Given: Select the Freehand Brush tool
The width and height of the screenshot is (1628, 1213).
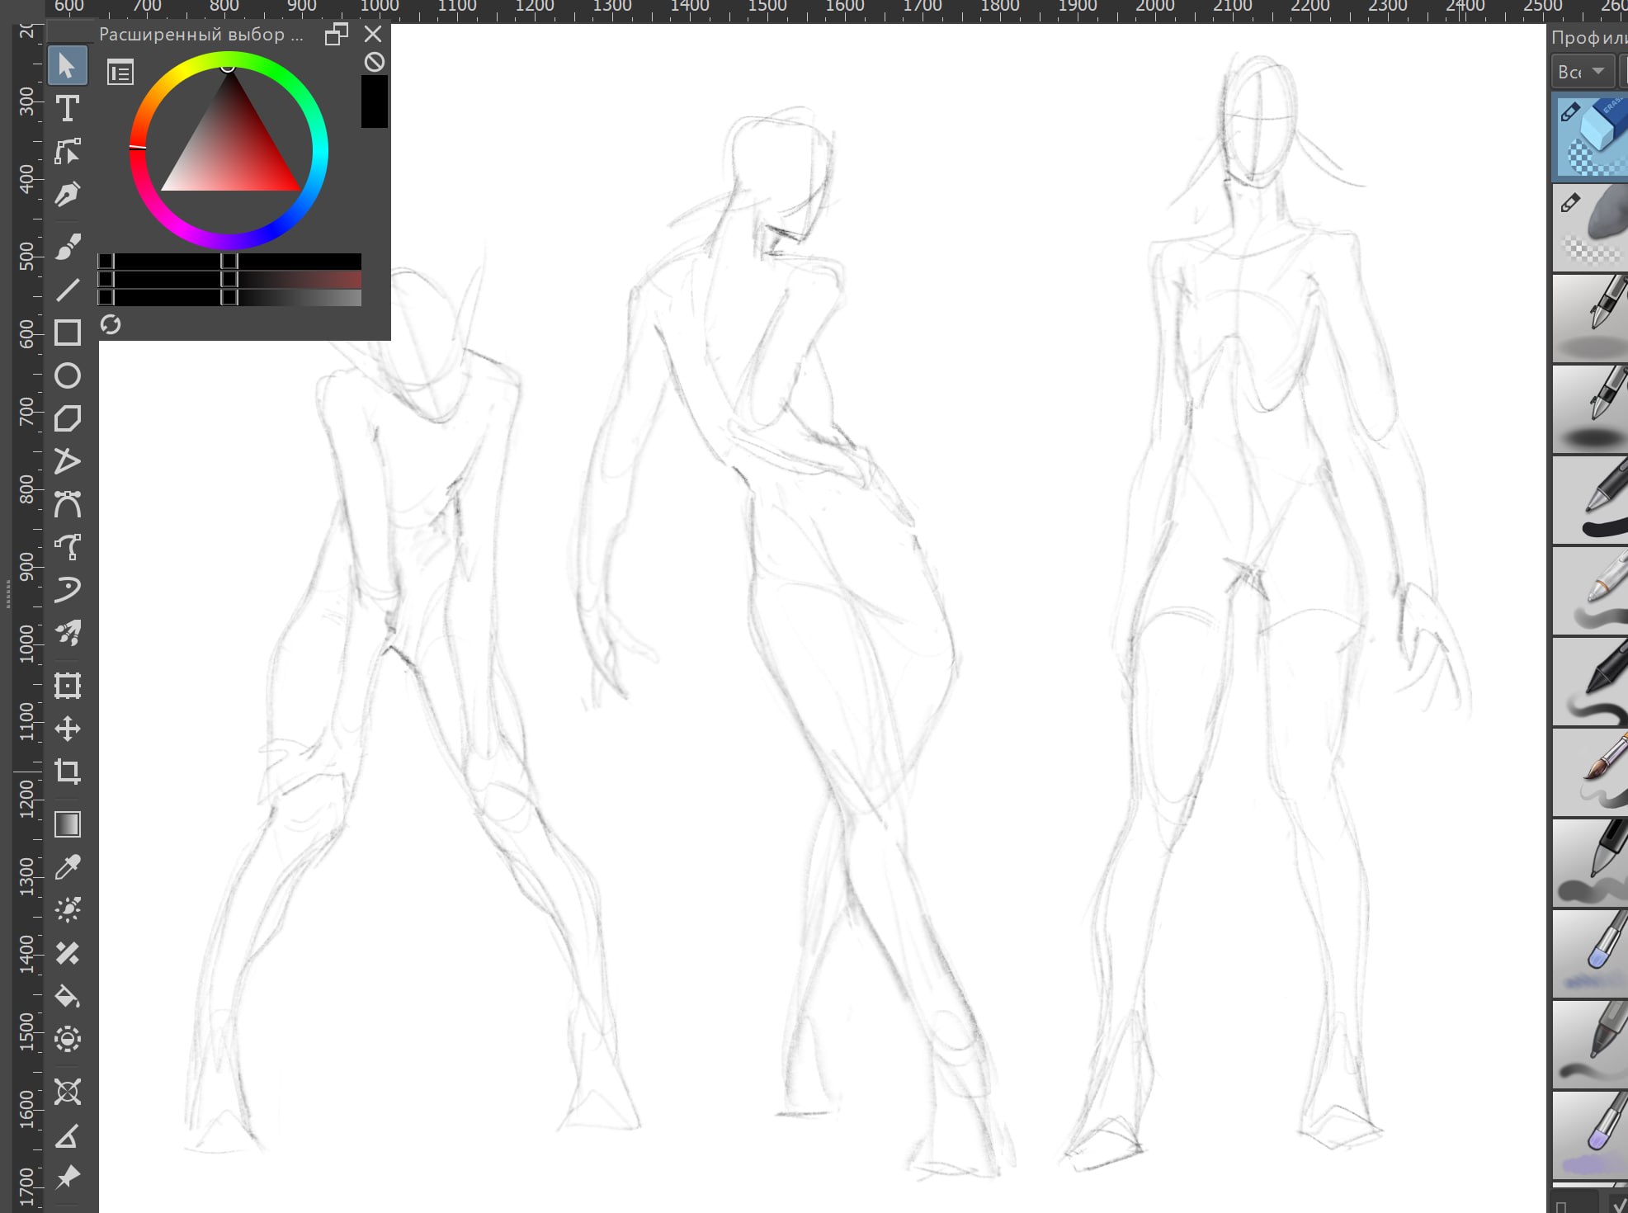Looking at the screenshot, I should coord(68,247).
